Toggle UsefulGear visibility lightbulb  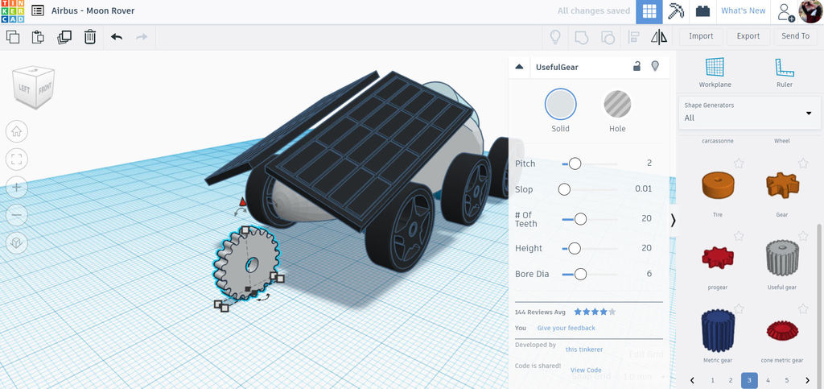tap(655, 66)
